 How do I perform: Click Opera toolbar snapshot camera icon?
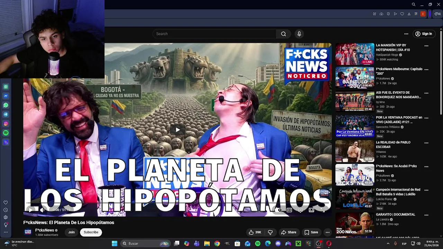(381, 14)
